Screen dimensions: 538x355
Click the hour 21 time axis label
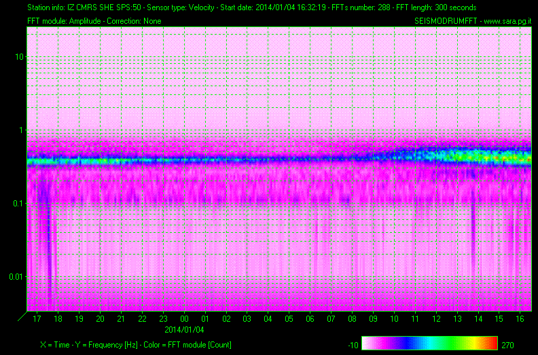[x=121, y=318]
